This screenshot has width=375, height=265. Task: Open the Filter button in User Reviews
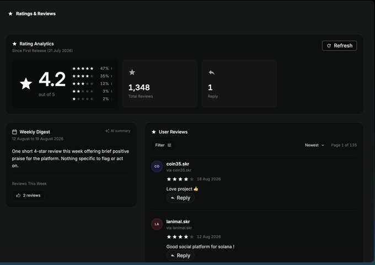coord(163,145)
